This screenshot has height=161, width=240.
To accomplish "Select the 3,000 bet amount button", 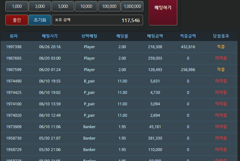I will pyautogui.click(x=40, y=6).
